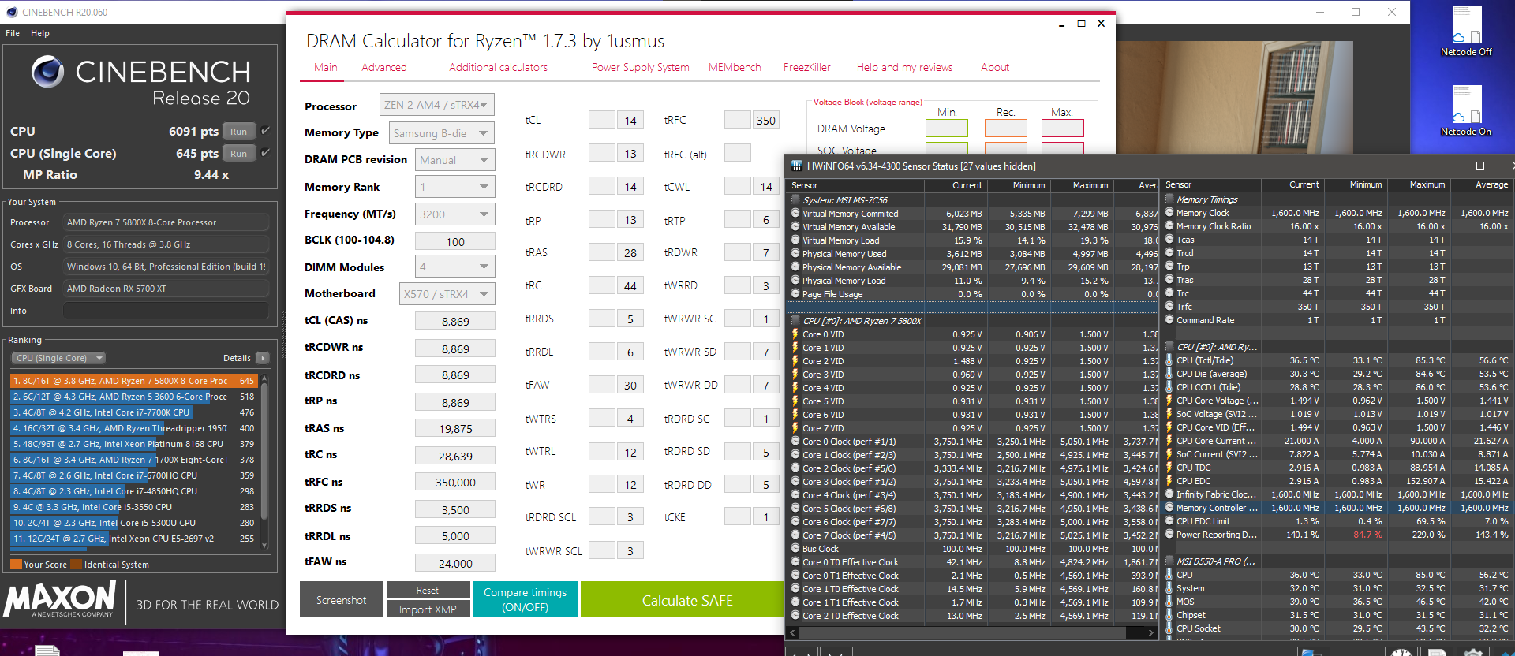
Task: Open the FreezKiller tab
Action: coord(806,68)
